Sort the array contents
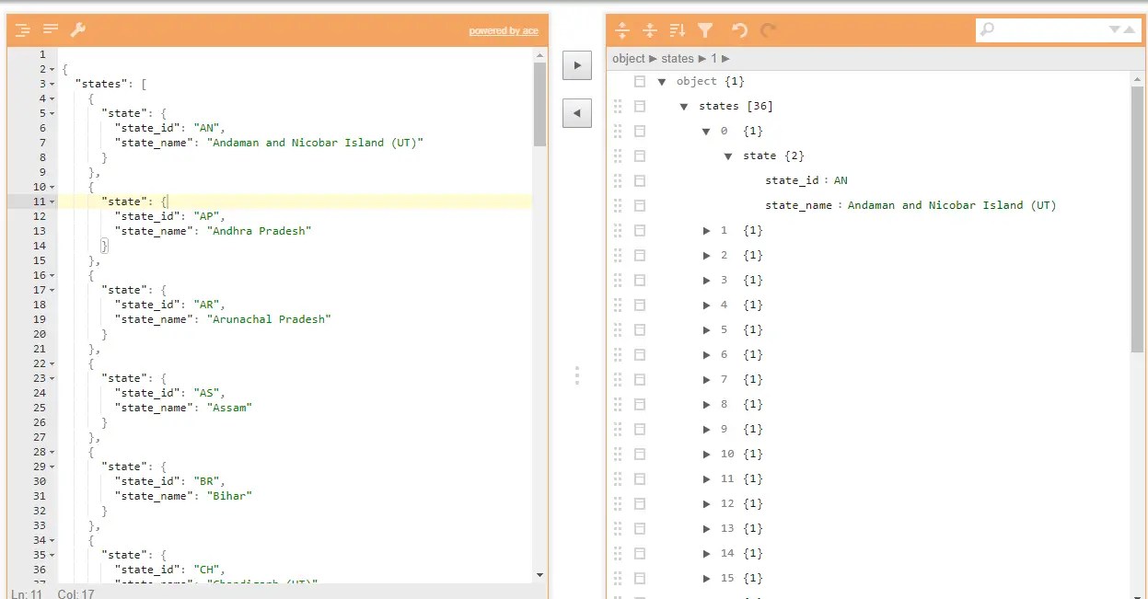 point(677,30)
